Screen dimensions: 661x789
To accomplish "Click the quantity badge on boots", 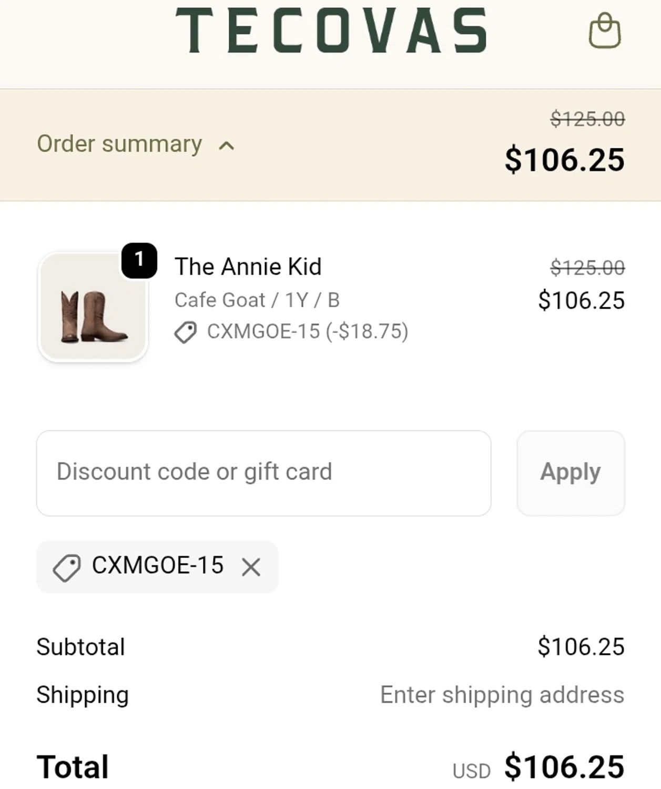I will [x=139, y=260].
